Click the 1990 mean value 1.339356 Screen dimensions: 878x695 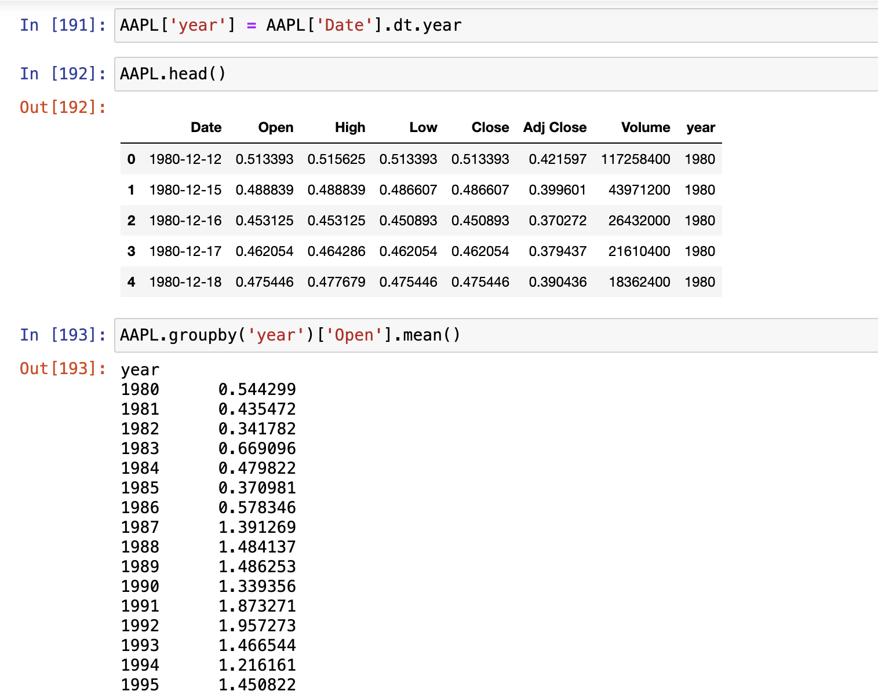(x=257, y=586)
